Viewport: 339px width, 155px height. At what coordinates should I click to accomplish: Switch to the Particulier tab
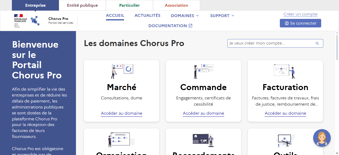point(129,5)
